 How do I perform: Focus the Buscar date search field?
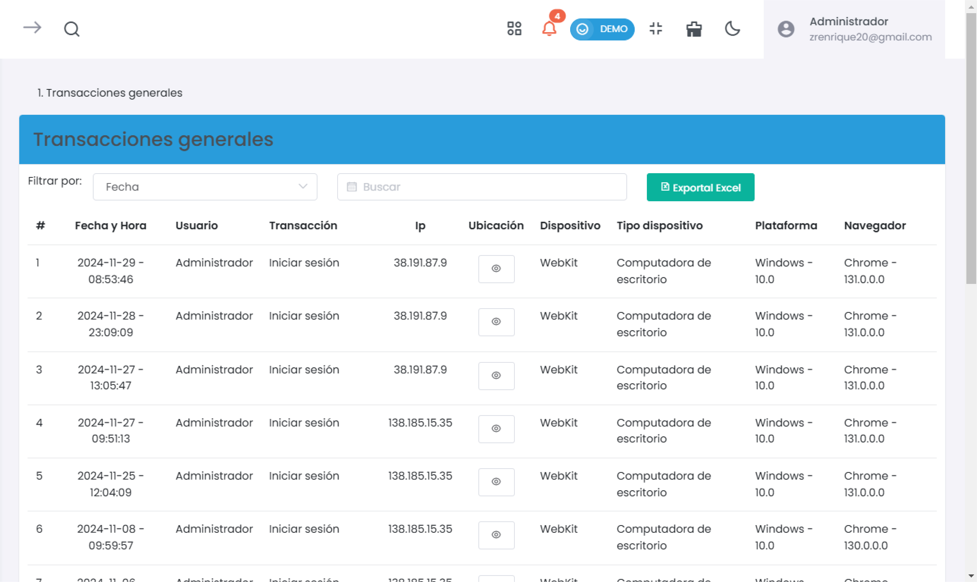[x=482, y=187]
